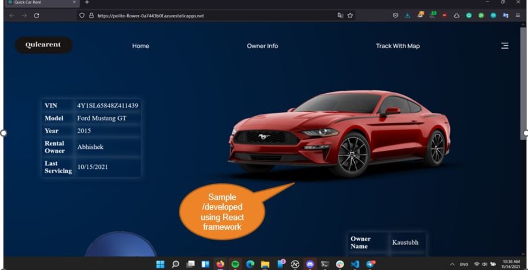Screen dimensions: 528x270
Task: Click the Quicarent logo button
Action: pyautogui.click(x=43, y=45)
